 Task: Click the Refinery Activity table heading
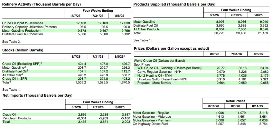[x=41, y=4]
